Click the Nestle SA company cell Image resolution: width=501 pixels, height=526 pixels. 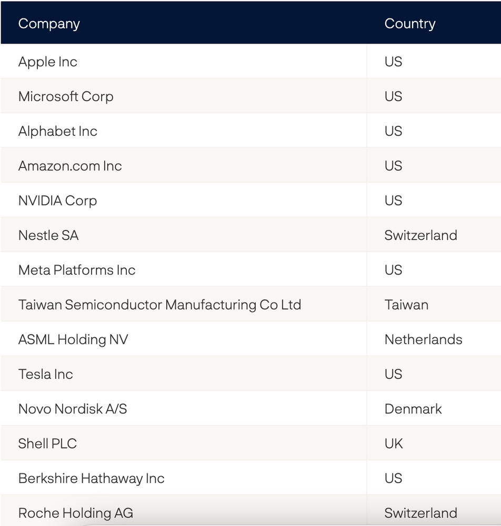[48, 235]
